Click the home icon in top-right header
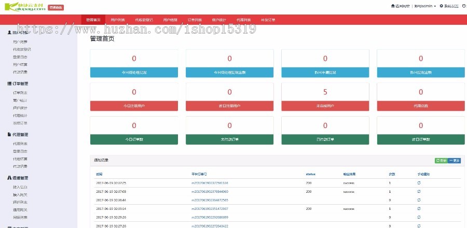467x228 pixels. coord(393,6)
